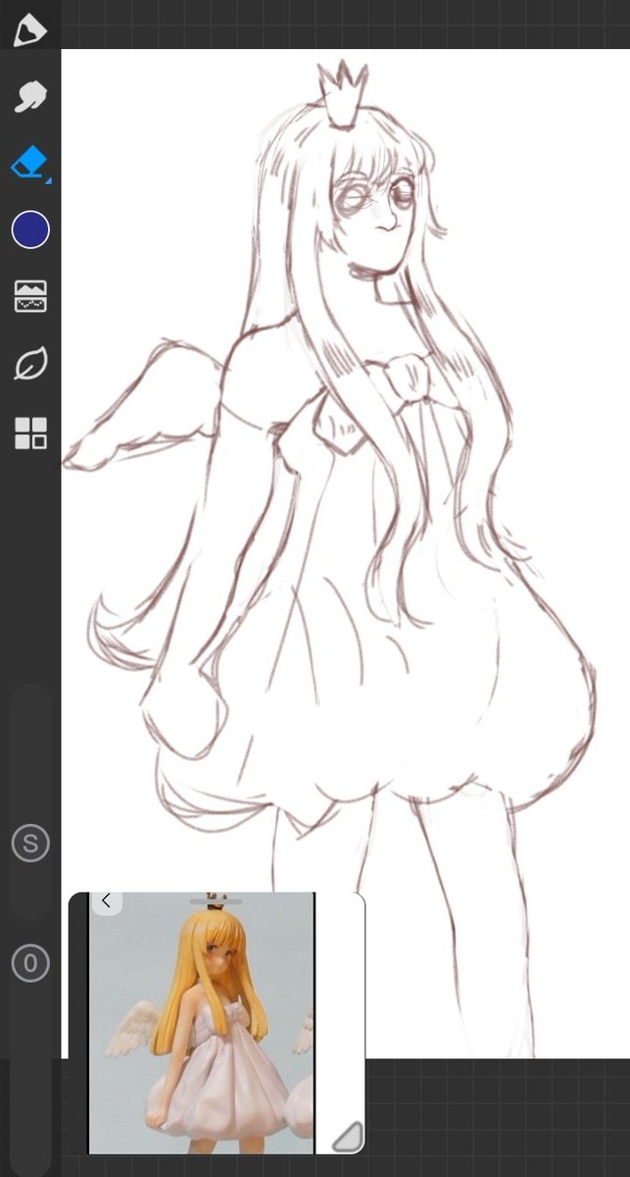
Task: Open the leaf-shaped tools icon
Action: (x=30, y=364)
